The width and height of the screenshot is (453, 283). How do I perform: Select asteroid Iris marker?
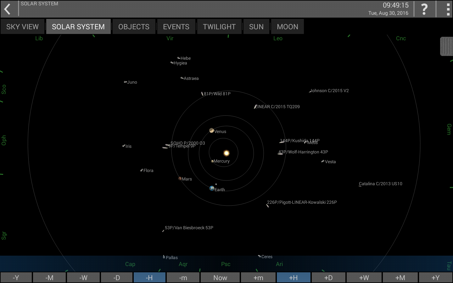(124, 146)
